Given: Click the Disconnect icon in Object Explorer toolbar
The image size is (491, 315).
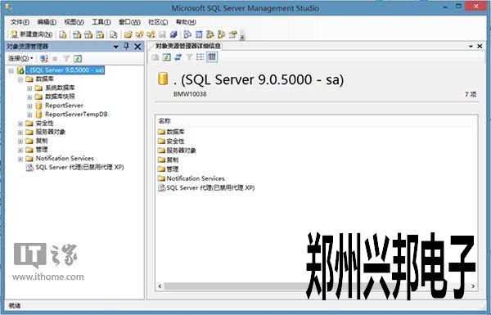Looking at the screenshot, I should [x=44, y=59].
